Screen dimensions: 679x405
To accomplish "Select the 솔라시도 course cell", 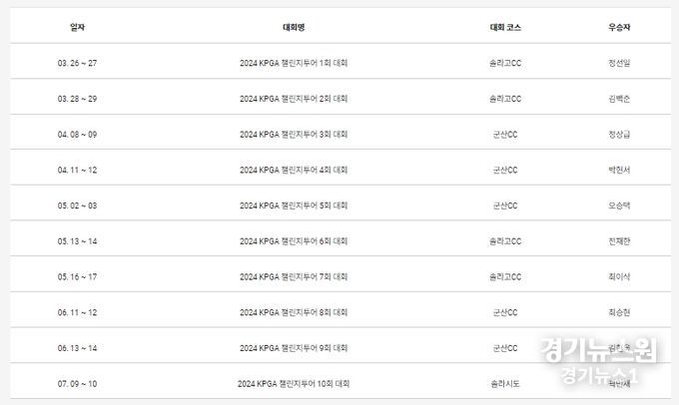I will tap(505, 383).
